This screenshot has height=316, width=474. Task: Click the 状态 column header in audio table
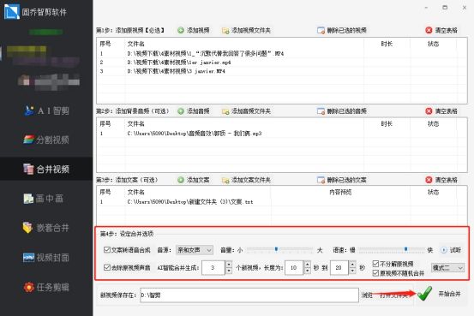433,124
